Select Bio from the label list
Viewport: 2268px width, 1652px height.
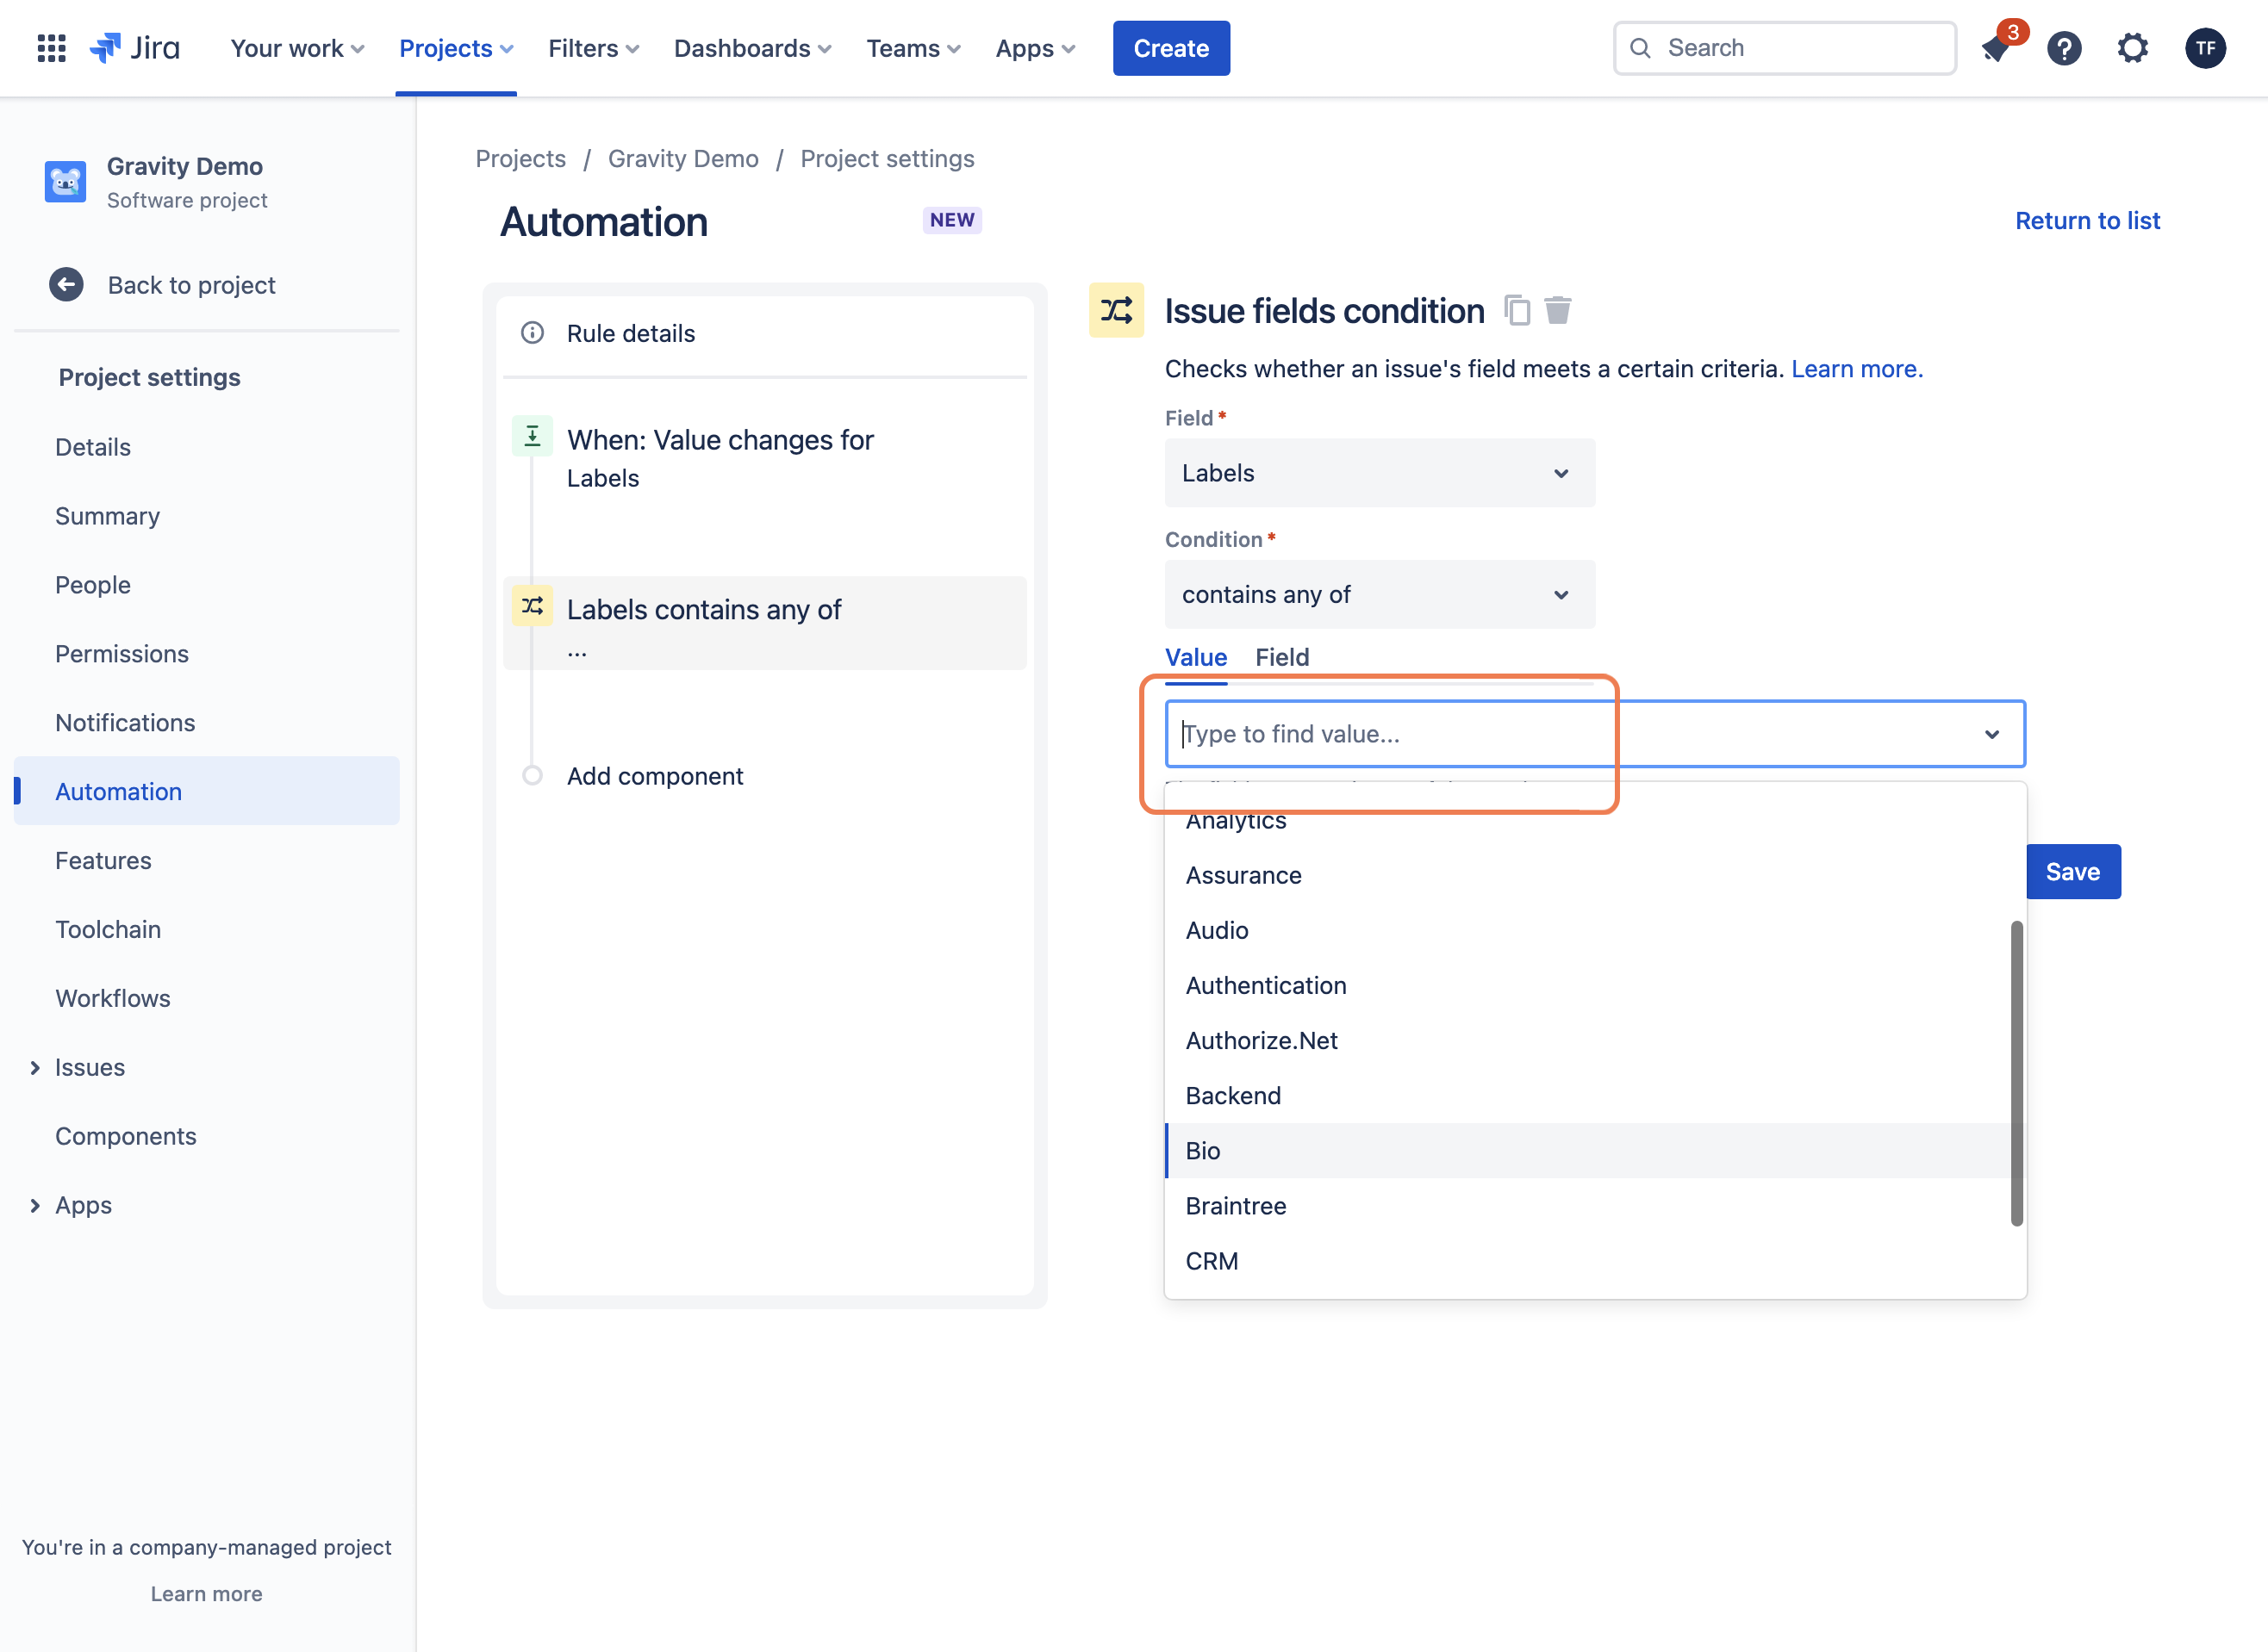click(1588, 1151)
